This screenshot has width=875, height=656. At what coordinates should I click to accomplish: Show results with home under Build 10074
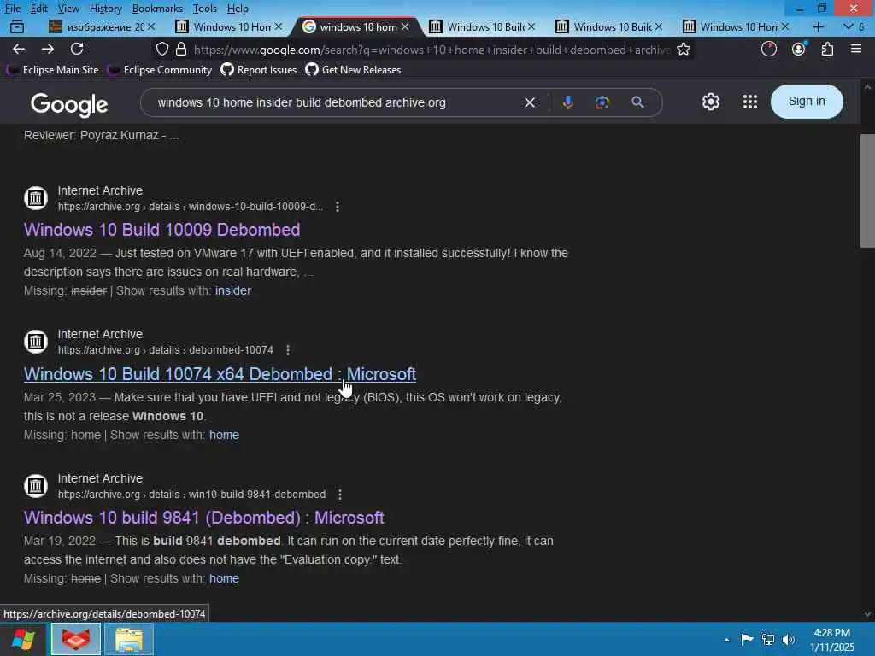[225, 435]
